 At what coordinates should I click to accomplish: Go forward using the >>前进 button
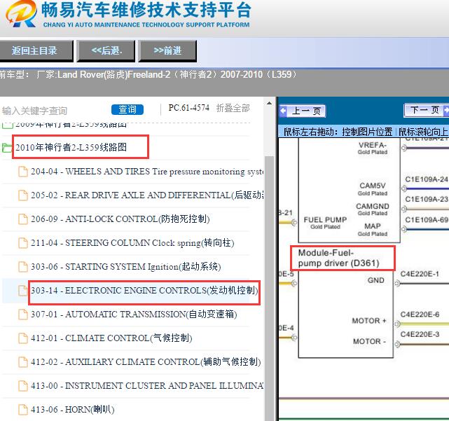[167, 51]
